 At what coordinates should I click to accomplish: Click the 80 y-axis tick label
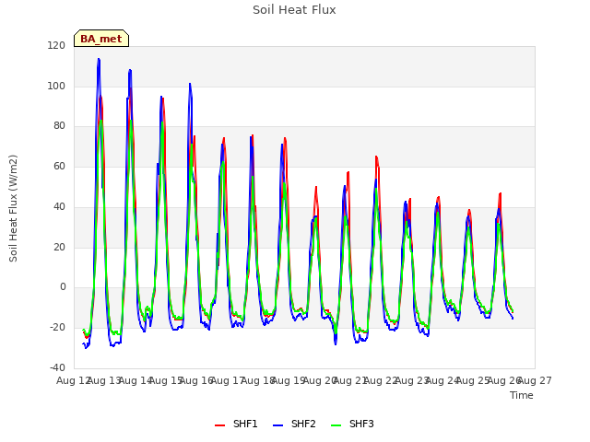tap(59, 126)
